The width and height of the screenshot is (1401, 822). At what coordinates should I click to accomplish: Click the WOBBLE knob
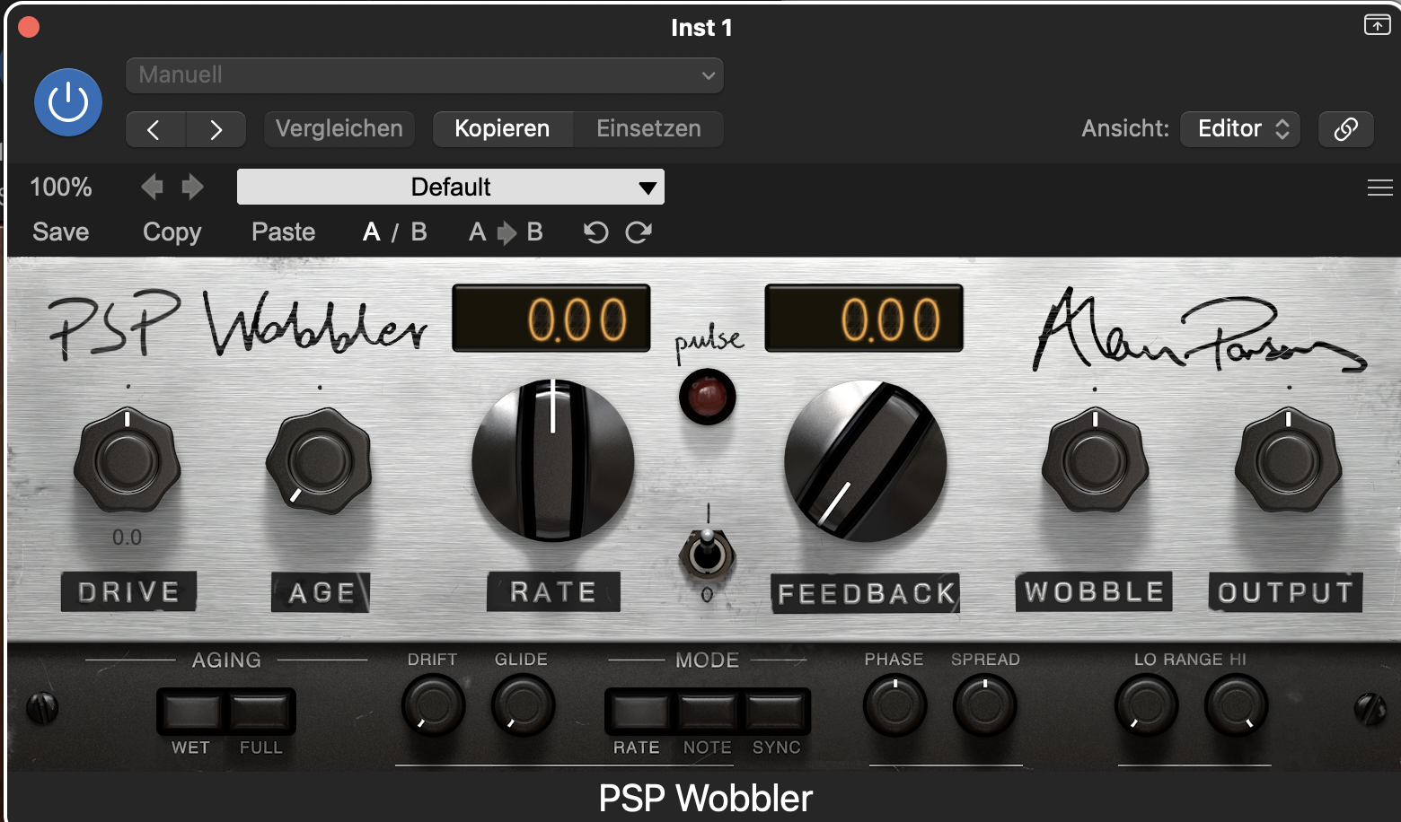coord(1095,461)
